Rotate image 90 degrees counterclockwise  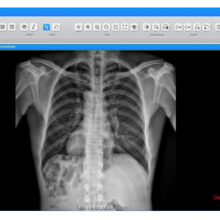coord(179,27)
